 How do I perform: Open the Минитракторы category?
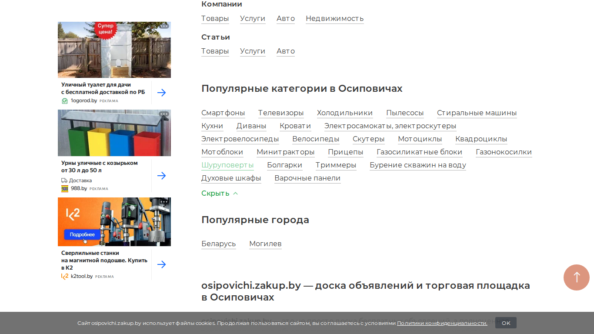285,152
